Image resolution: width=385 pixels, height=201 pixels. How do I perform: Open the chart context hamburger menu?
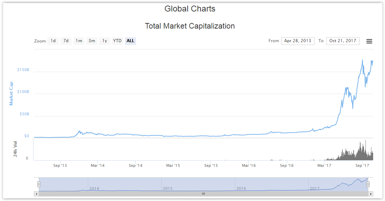(369, 41)
